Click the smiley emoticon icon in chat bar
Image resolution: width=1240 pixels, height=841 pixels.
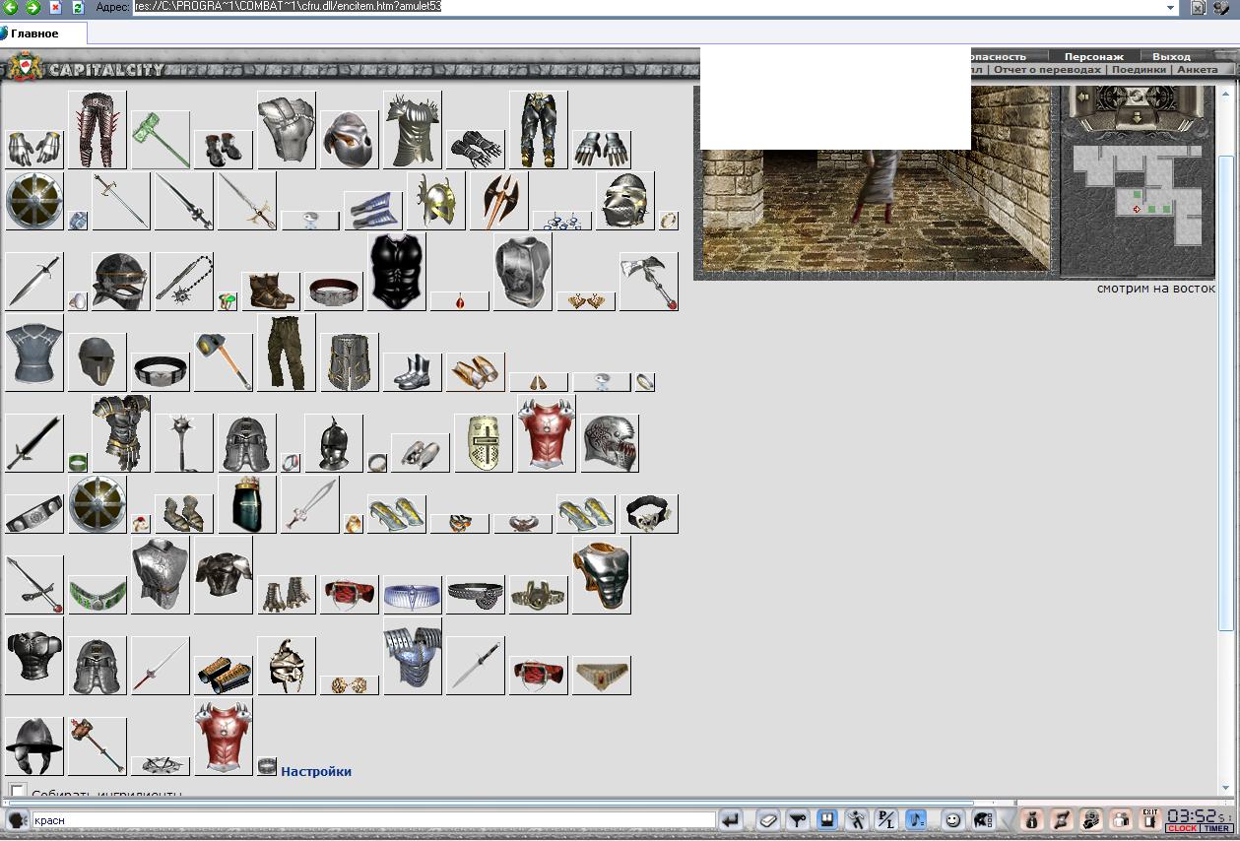click(952, 819)
